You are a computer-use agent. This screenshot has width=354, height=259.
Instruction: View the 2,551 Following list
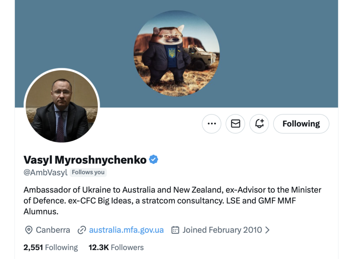click(51, 247)
